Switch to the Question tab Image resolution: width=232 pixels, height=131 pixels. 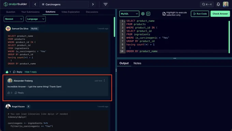point(11,12)
